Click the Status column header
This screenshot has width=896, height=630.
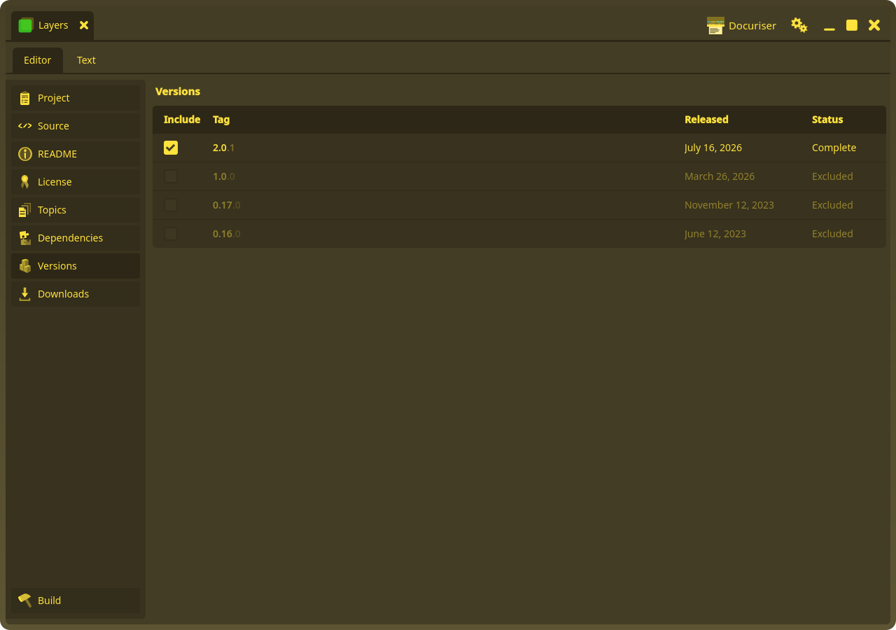(x=827, y=120)
